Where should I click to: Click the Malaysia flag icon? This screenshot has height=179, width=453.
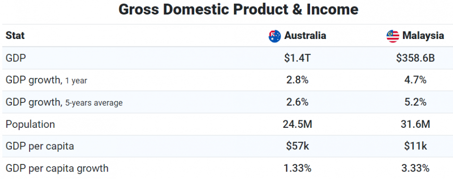(393, 36)
